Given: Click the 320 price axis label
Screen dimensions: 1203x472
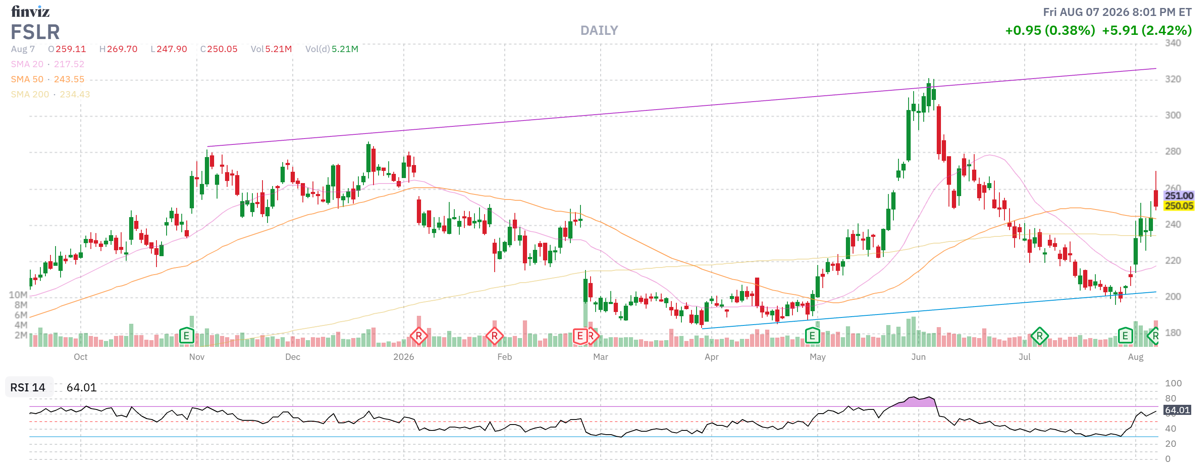Looking at the screenshot, I should point(1173,79).
